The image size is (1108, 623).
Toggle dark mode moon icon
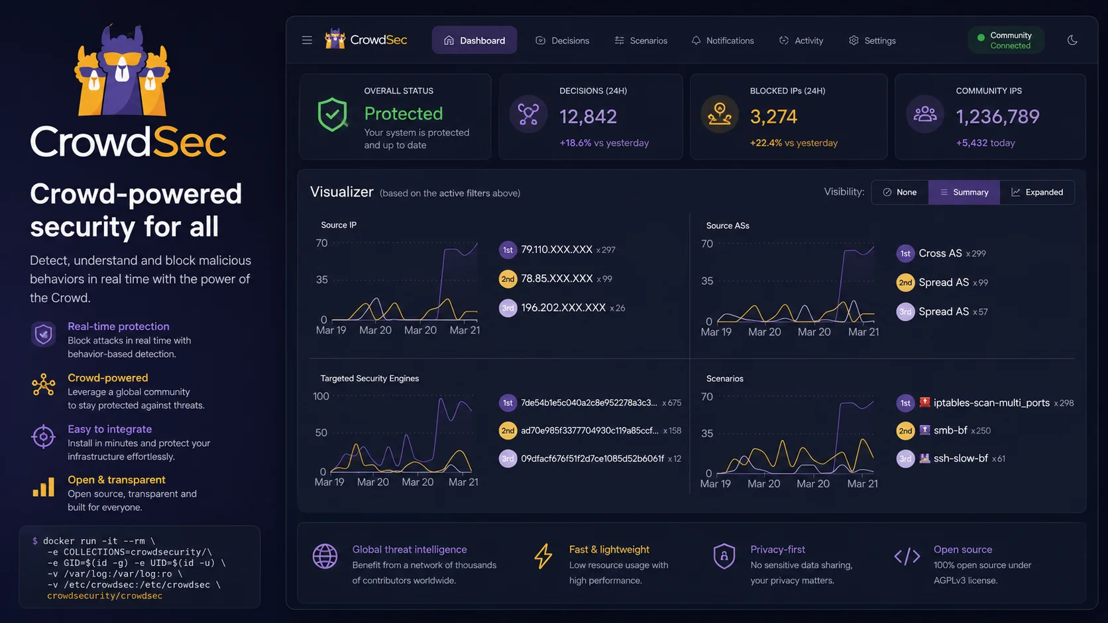tap(1072, 40)
